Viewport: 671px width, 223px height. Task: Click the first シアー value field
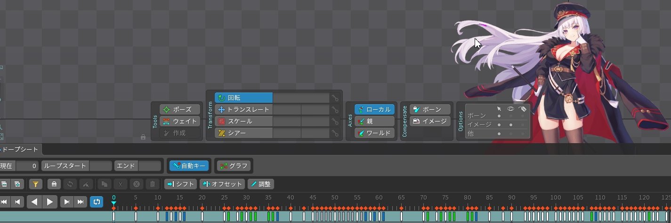tap(287, 133)
